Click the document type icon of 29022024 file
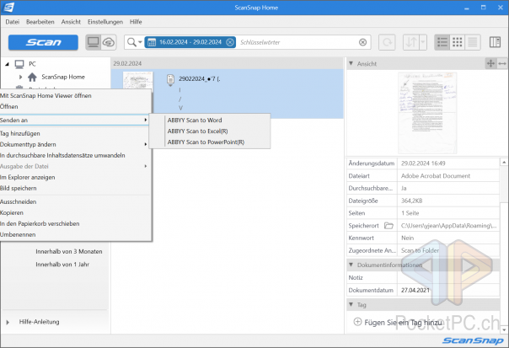This screenshot has width=509, height=348. pos(170,79)
